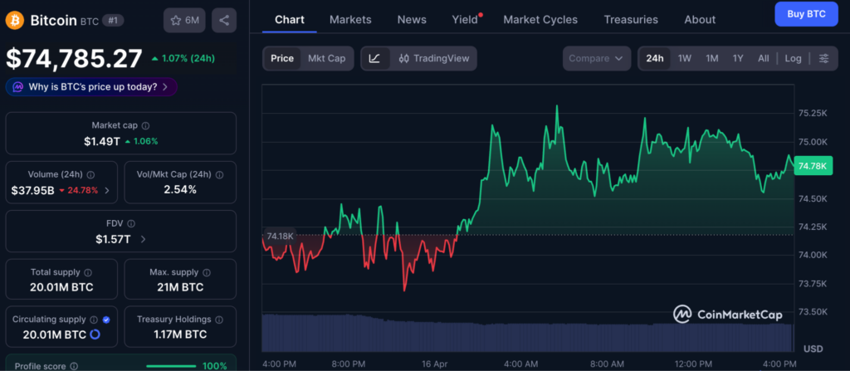Open the Markets tab
The image size is (850, 371).
[350, 19]
